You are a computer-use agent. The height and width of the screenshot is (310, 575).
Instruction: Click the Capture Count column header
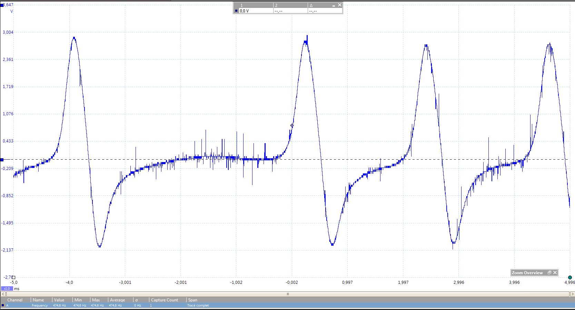pyautogui.click(x=165, y=300)
